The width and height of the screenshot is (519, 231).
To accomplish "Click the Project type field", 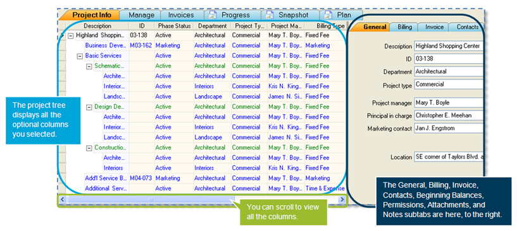I will [x=449, y=84].
